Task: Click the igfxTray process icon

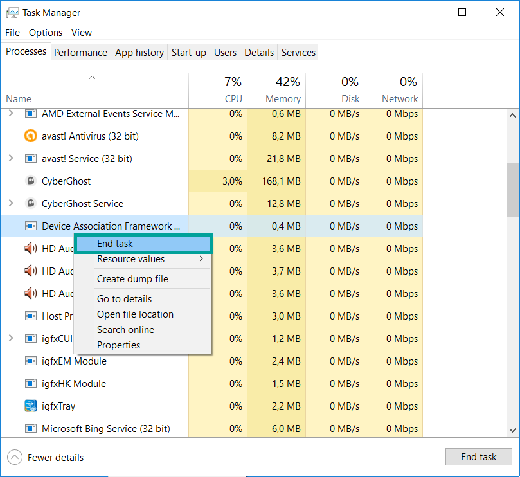Action: tap(30, 406)
